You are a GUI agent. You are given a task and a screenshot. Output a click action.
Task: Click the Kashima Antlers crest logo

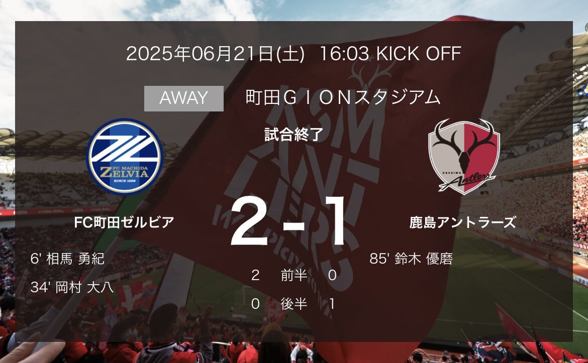(x=464, y=157)
